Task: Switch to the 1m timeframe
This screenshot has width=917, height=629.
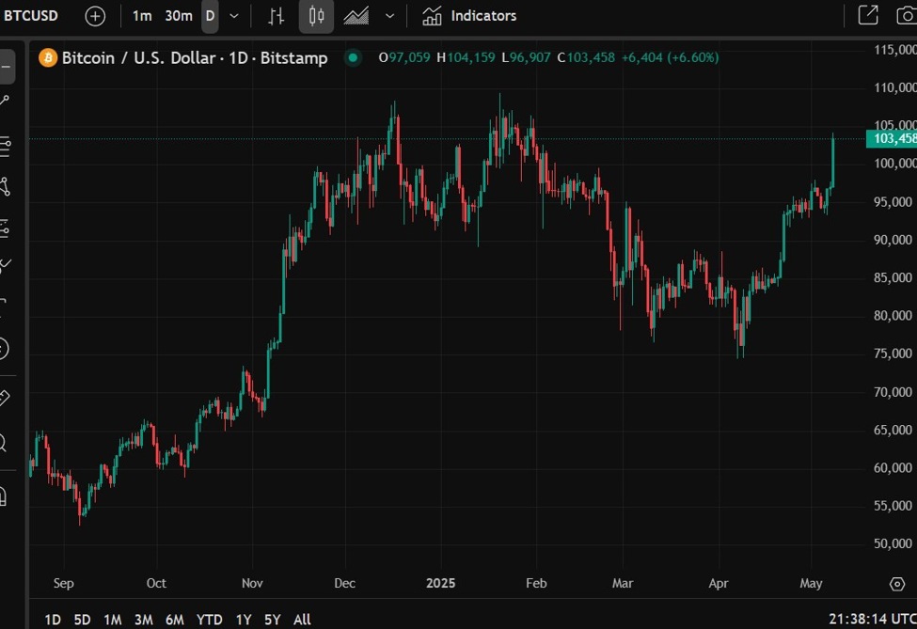Action: [142, 16]
